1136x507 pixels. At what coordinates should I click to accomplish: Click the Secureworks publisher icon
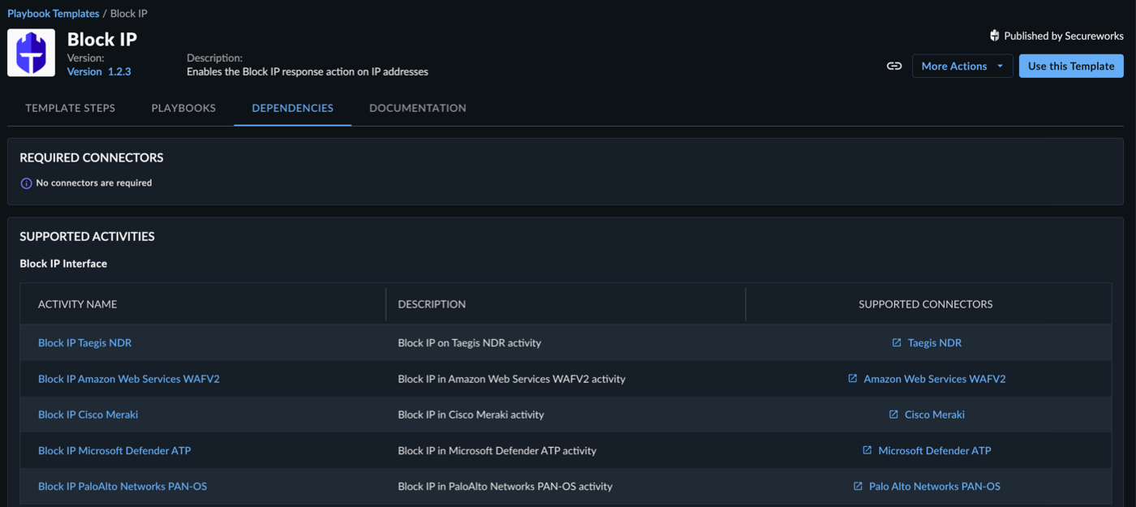click(994, 36)
